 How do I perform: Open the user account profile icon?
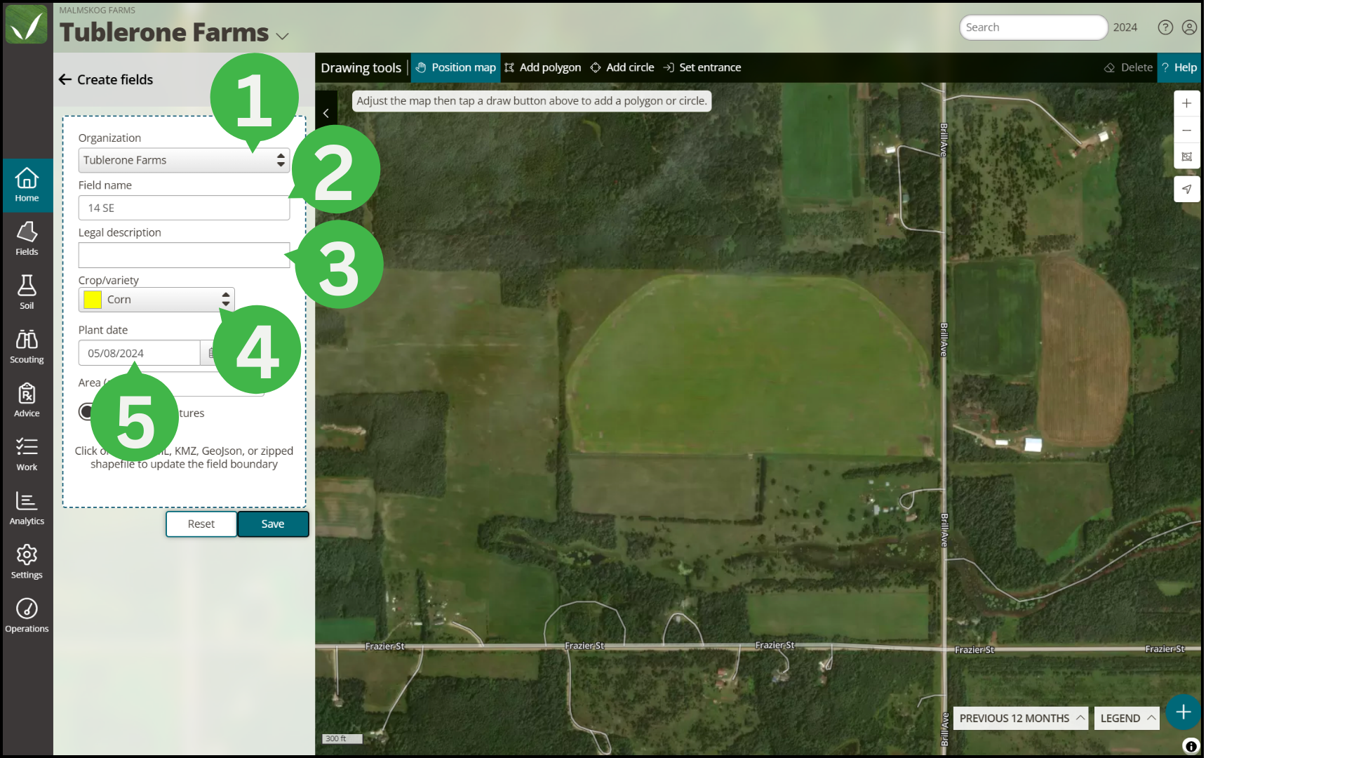(1189, 27)
